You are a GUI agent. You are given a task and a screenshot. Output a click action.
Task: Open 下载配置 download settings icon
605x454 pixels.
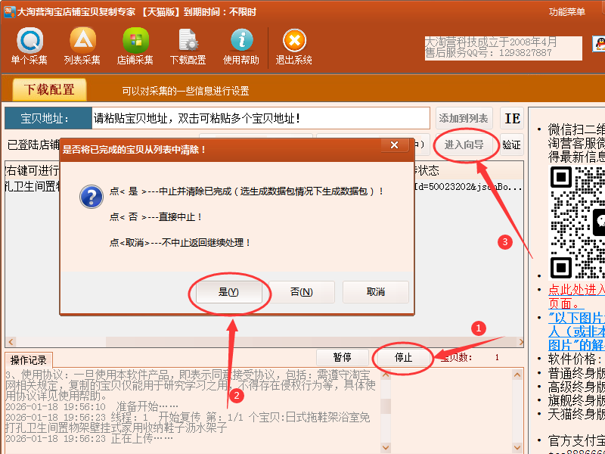click(188, 45)
